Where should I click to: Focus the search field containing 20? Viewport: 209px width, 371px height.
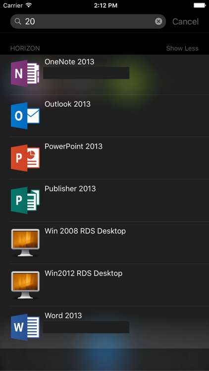[x=88, y=22]
